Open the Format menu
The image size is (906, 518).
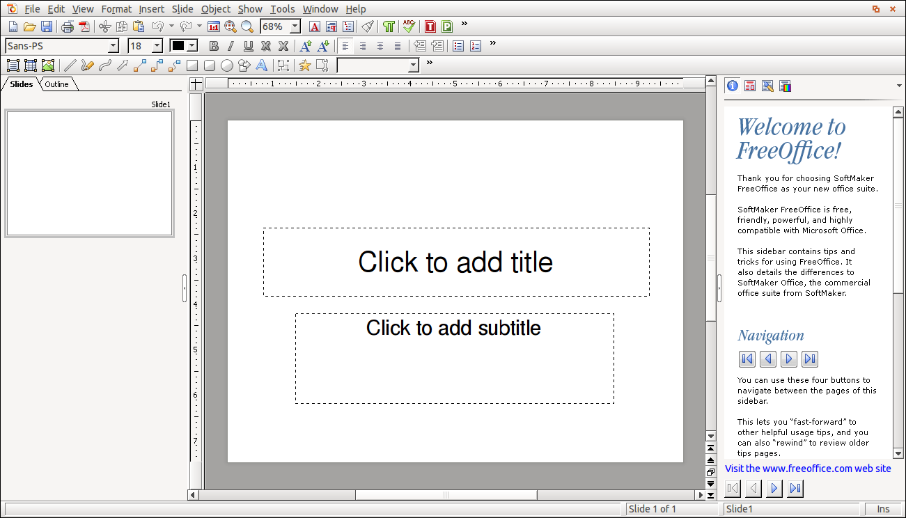[116, 9]
